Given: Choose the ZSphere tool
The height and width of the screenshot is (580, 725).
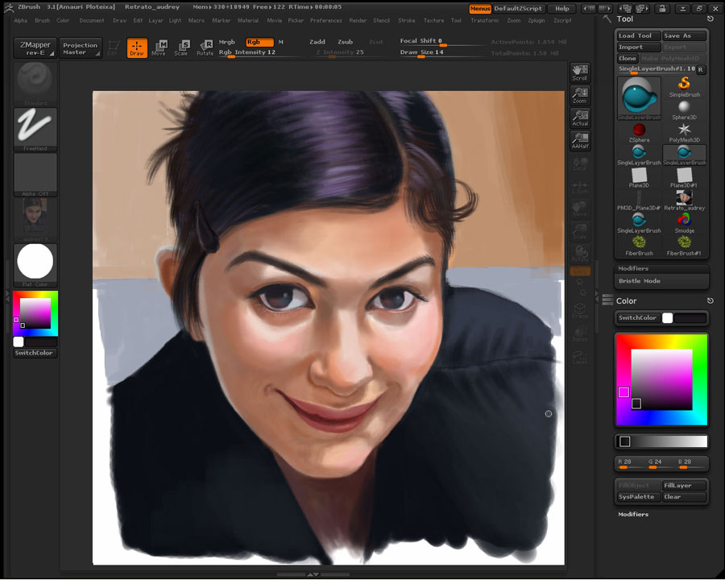Looking at the screenshot, I should coord(639,133).
